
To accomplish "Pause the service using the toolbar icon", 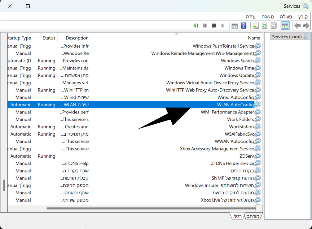I will click(x=205, y=26).
